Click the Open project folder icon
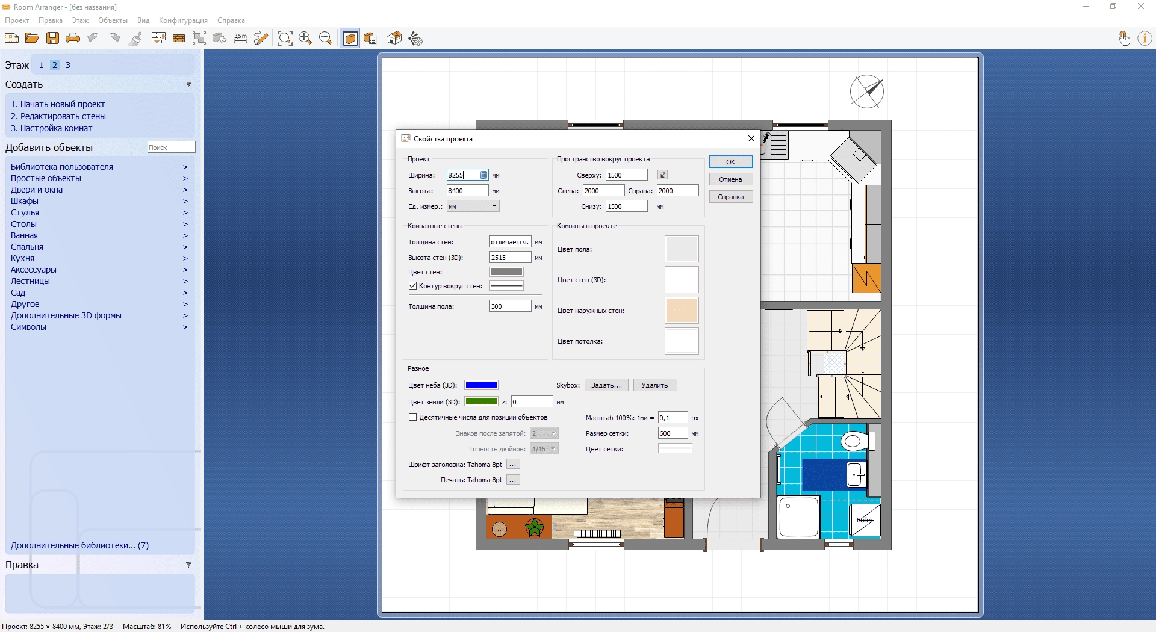The width and height of the screenshot is (1156, 632). pyautogui.click(x=32, y=39)
